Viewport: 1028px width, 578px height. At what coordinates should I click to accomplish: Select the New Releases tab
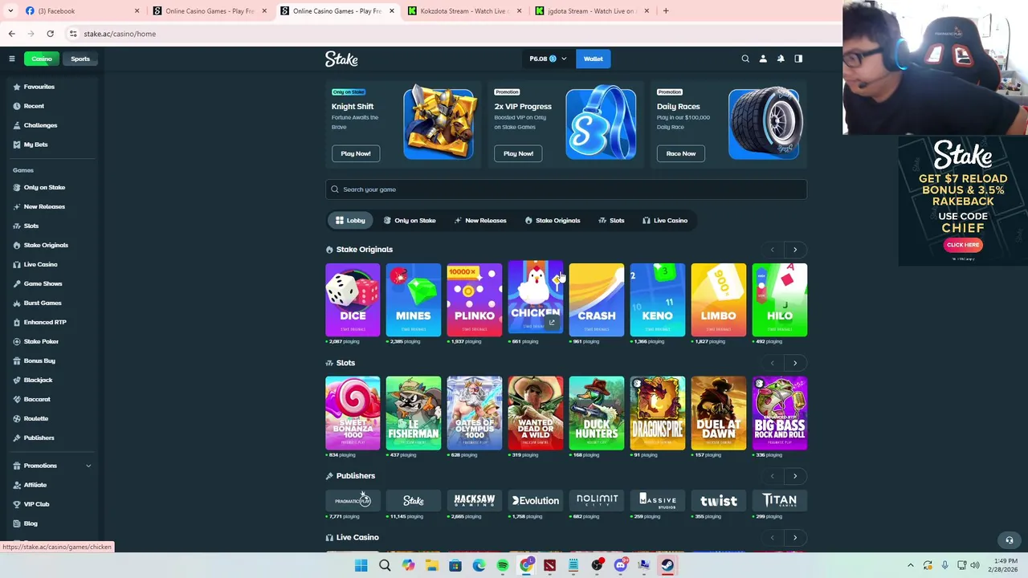coord(480,221)
